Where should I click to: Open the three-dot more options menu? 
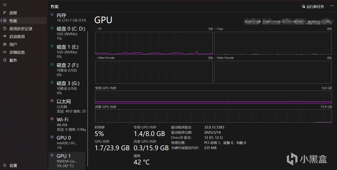(332, 6)
